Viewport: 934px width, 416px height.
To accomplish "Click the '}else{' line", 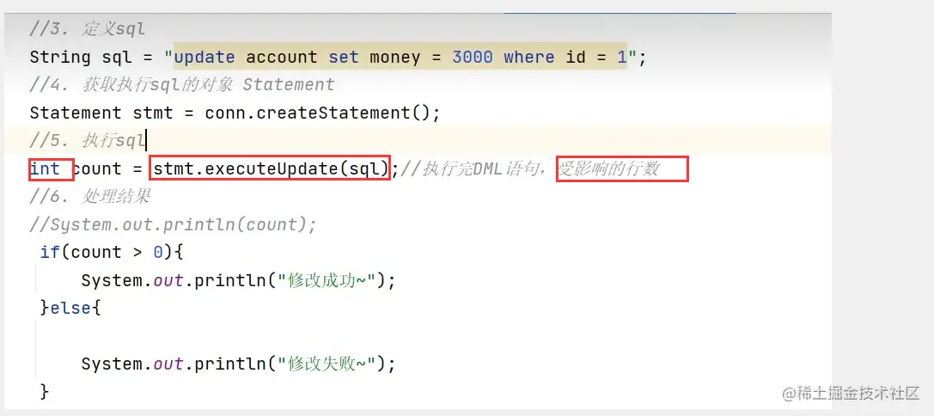I will click(70, 308).
